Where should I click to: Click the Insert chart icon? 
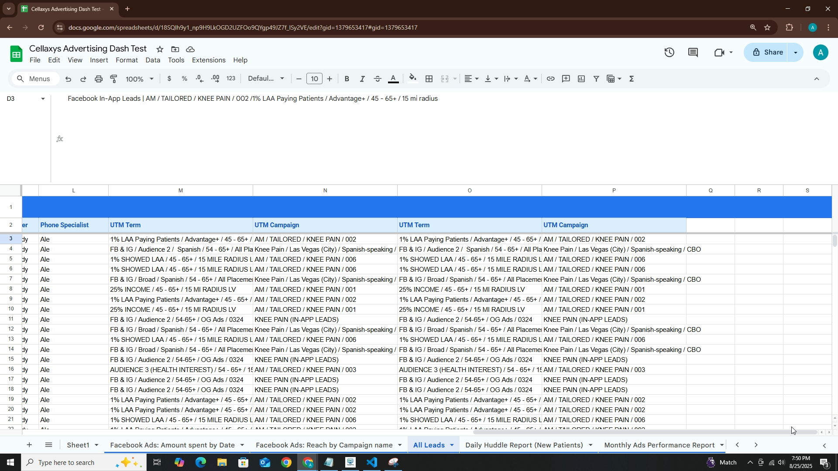coord(581,79)
